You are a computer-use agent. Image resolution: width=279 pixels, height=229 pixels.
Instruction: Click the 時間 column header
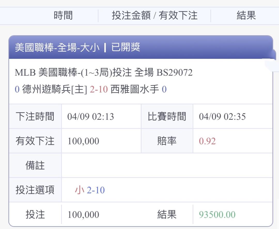coord(63,16)
